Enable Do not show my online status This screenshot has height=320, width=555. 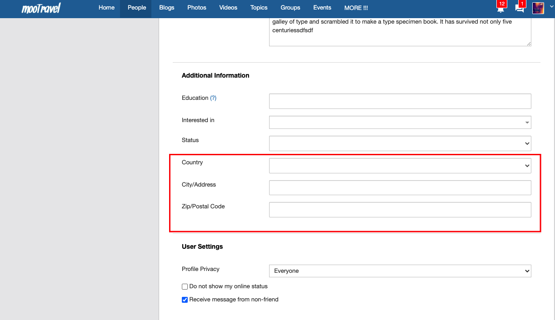(185, 286)
